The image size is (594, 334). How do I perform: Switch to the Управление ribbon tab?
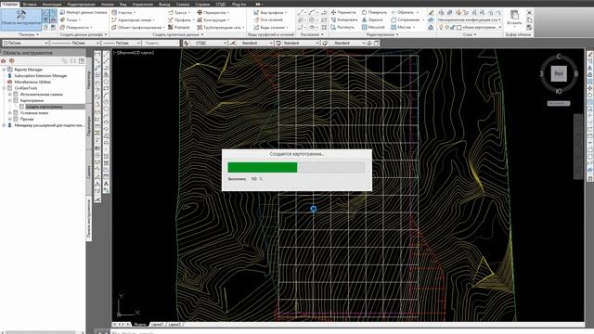point(142,4)
